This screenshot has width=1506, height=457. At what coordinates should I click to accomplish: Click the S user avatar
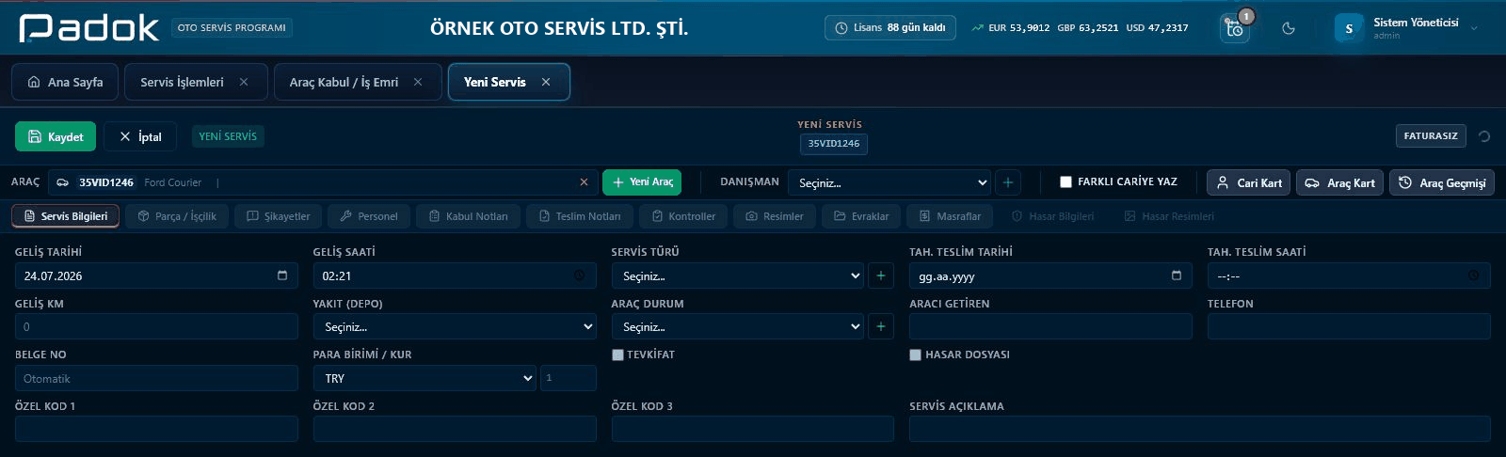pos(1349,28)
